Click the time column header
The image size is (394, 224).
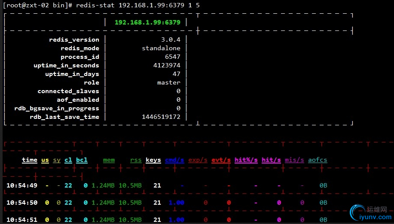pos(30,160)
